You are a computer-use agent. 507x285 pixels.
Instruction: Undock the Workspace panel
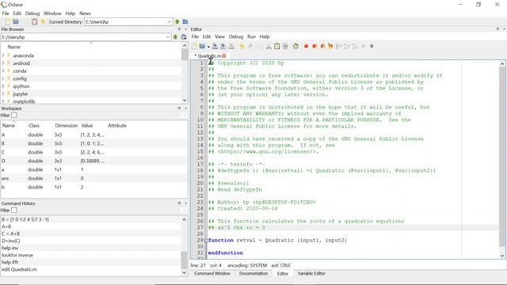pyautogui.click(x=179, y=108)
